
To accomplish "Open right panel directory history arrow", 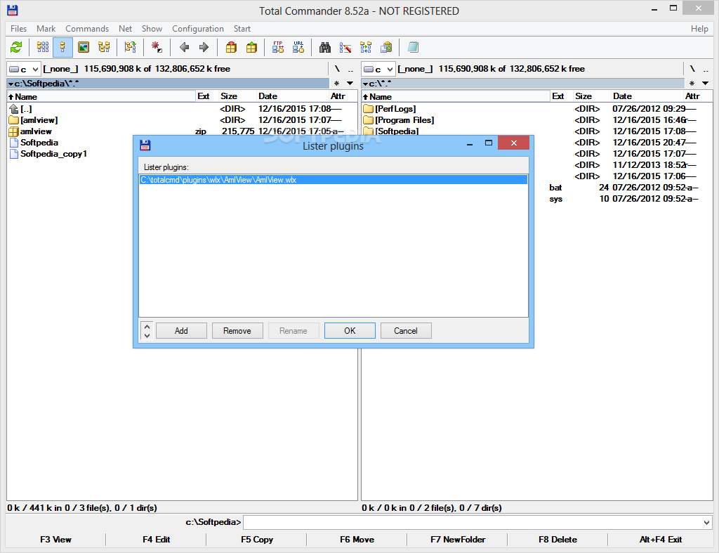I will pos(705,84).
